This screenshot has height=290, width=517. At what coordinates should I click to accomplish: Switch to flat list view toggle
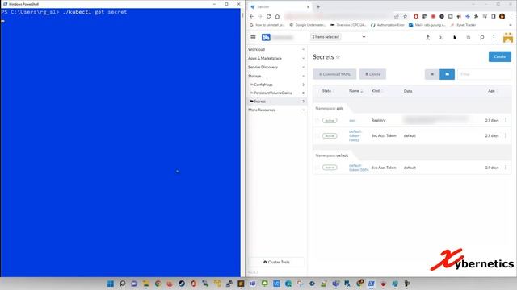tap(432, 74)
